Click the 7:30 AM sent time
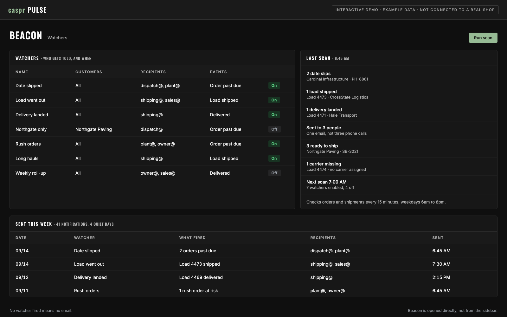This screenshot has height=317, width=507. (441, 264)
